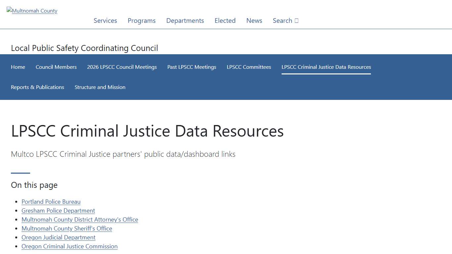This screenshot has height=254, width=452.
Task: View Past LPSCC Meetings
Action: pos(192,67)
